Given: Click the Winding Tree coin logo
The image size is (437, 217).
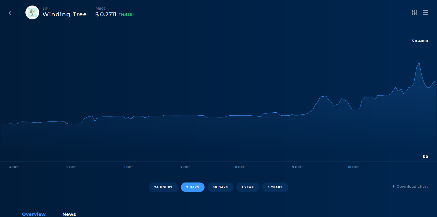Looking at the screenshot, I should pyautogui.click(x=32, y=12).
